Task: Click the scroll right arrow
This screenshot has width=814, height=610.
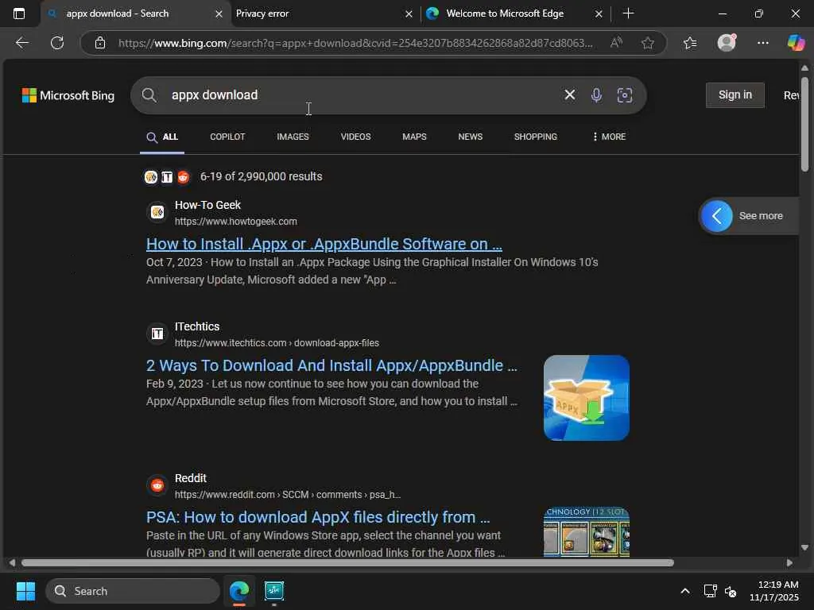Action: (789, 563)
